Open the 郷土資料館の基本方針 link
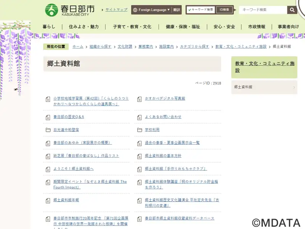This screenshot has width=305, height=229. [163, 156]
